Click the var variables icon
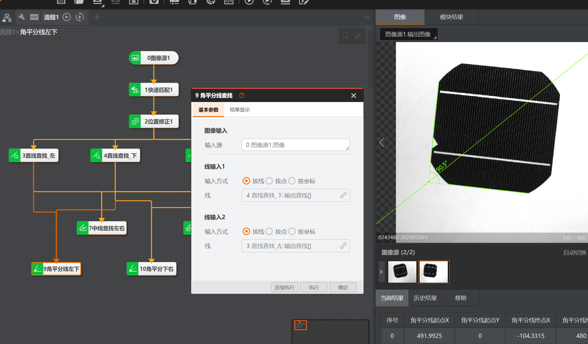 (x=34, y=17)
